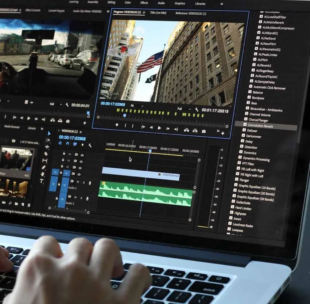Solo the Audio 1 track
310x304 pixels.
click(84, 182)
